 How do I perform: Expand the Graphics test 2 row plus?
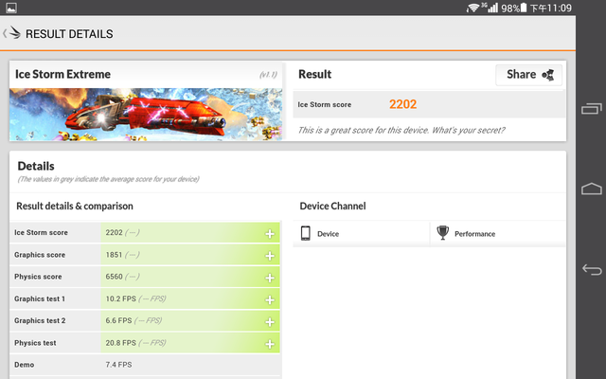tap(270, 322)
